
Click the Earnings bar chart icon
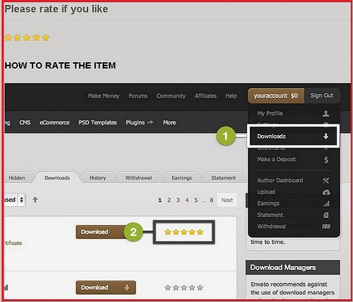coord(326,203)
